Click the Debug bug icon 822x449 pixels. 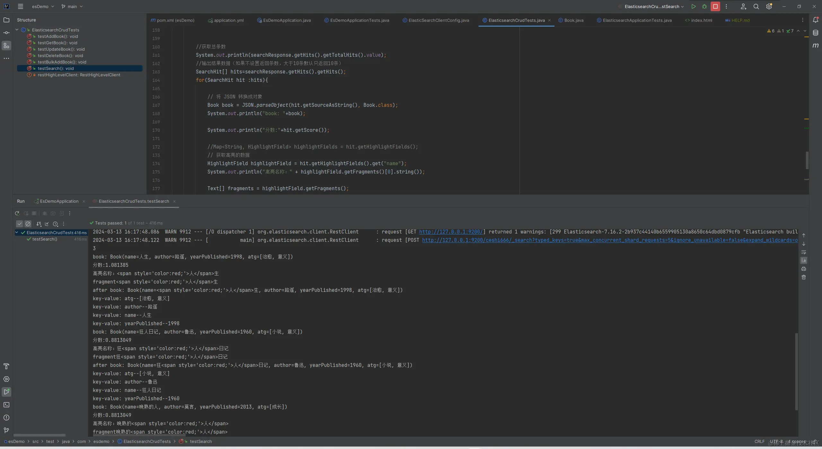click(704, 6)
